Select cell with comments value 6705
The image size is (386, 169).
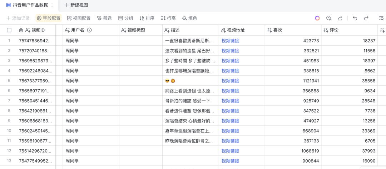tap(350, 141)
